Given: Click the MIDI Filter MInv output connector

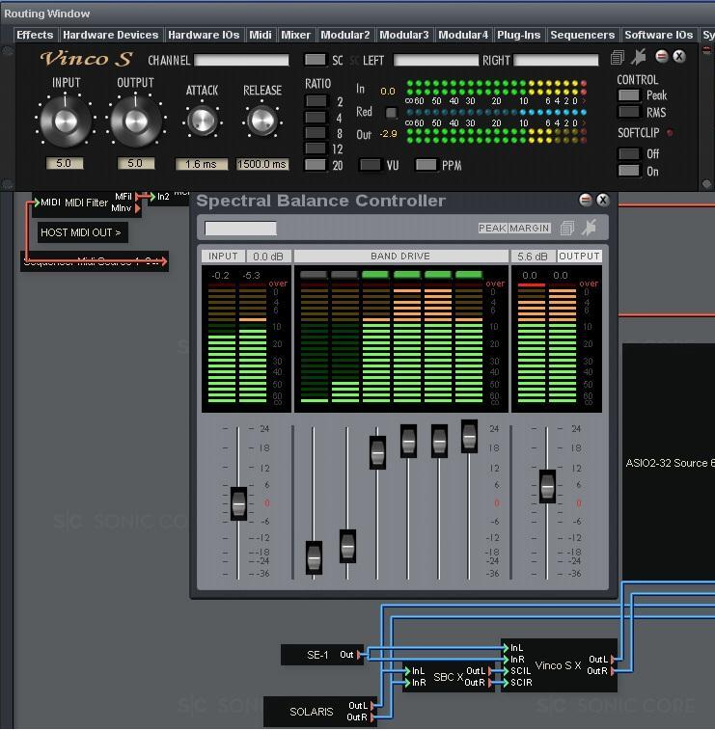Looking at the screenshot, I should point(138,208).
